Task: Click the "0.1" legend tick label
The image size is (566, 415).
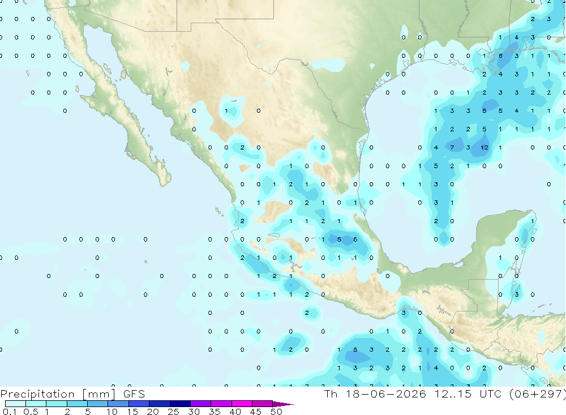Action: 10,412
